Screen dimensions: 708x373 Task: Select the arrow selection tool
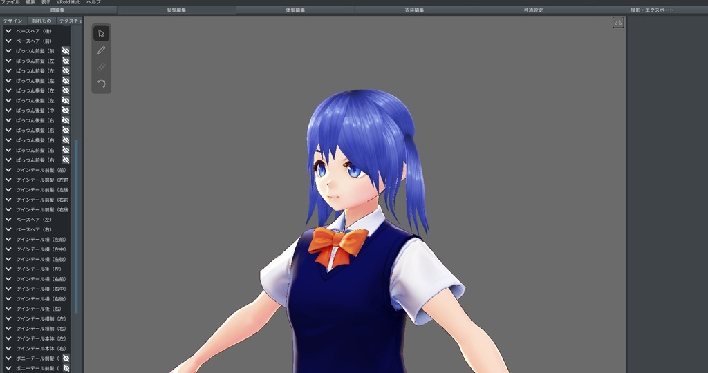tap(101, 33)
